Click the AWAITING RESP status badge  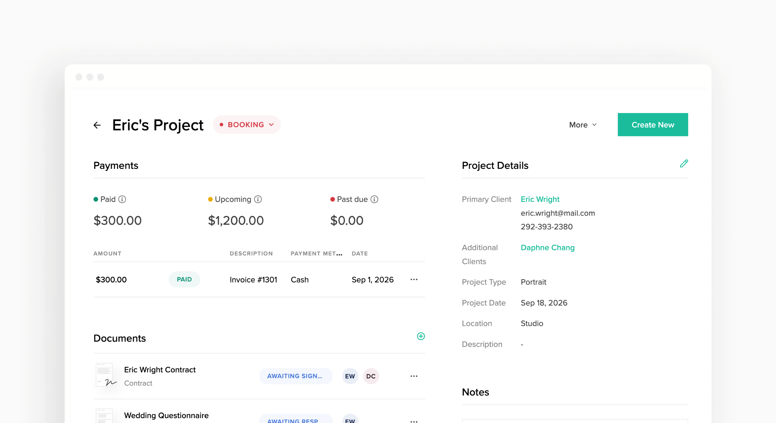point(295,419)
